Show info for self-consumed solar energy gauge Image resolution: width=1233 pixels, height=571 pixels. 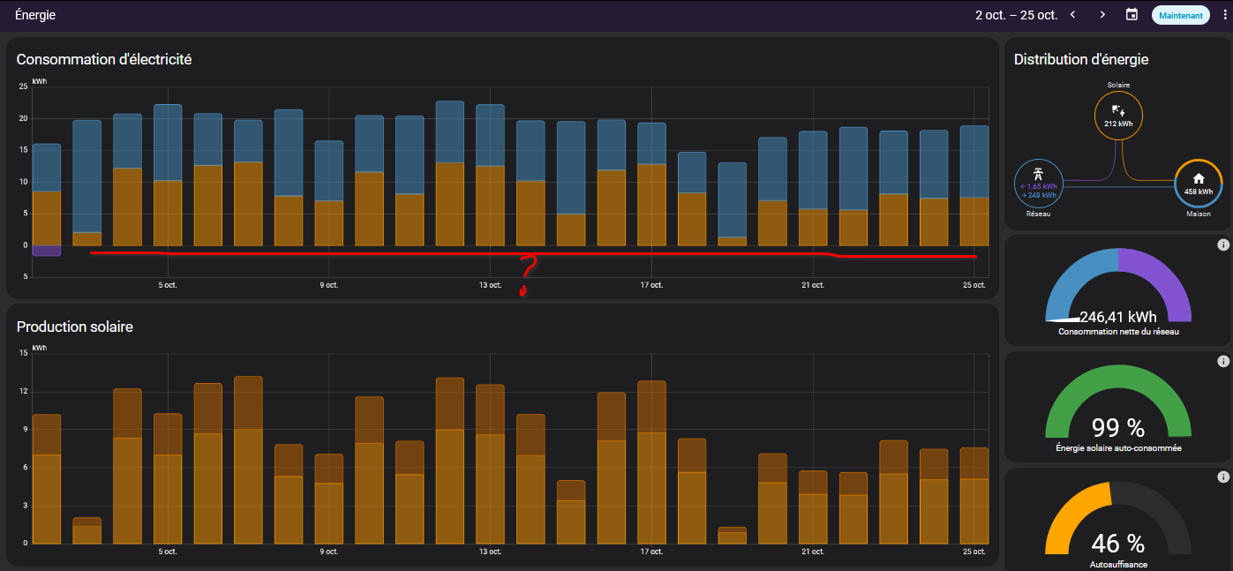point(1223,361)
